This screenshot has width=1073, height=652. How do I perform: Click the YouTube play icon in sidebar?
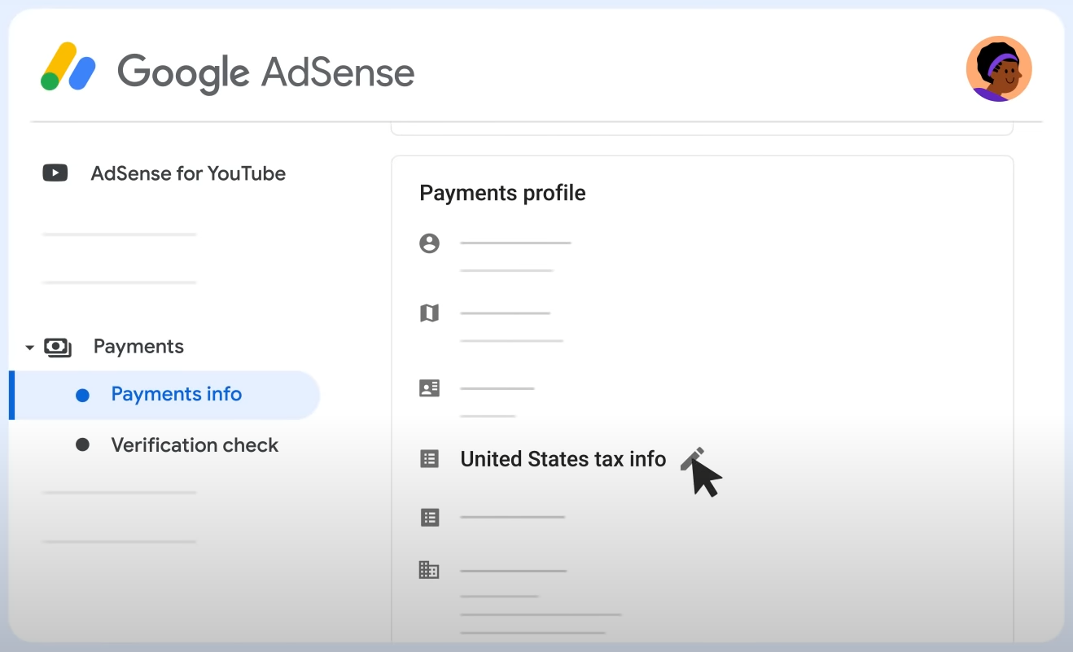(x=55, y=173)
